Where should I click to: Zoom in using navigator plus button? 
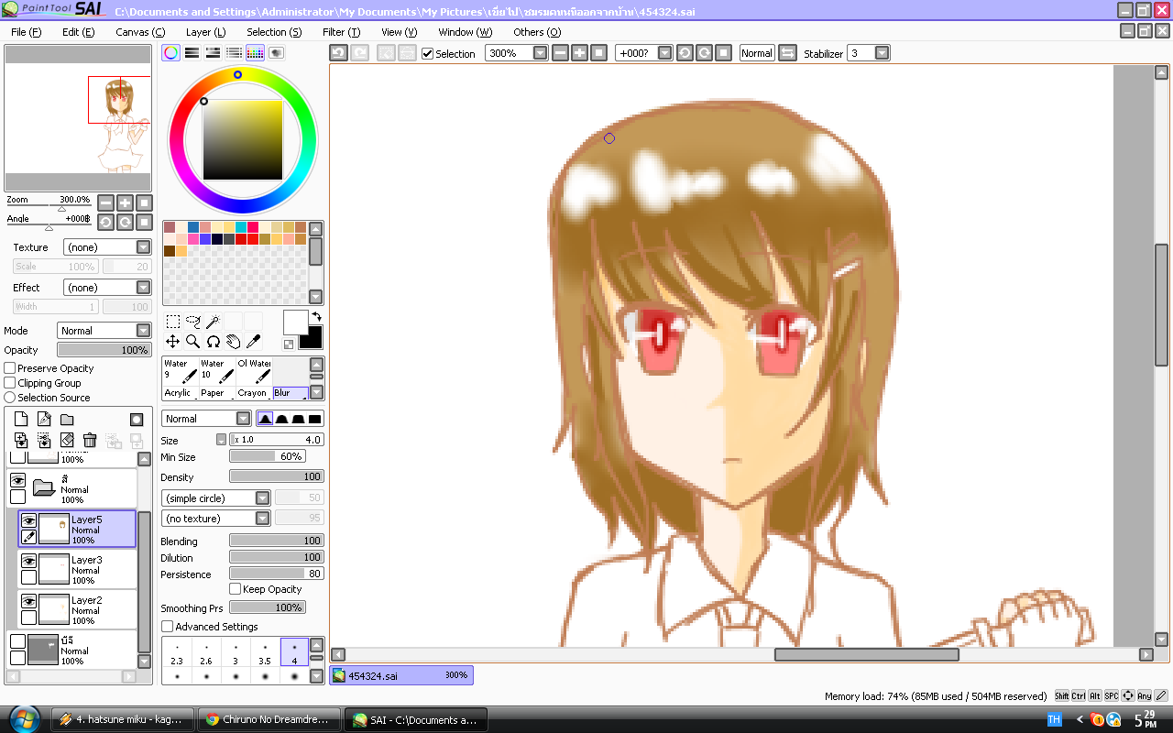coord(125,202)
